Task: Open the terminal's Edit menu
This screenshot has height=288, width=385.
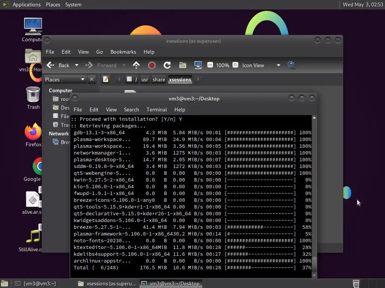Action: click(x=94, y=110)
